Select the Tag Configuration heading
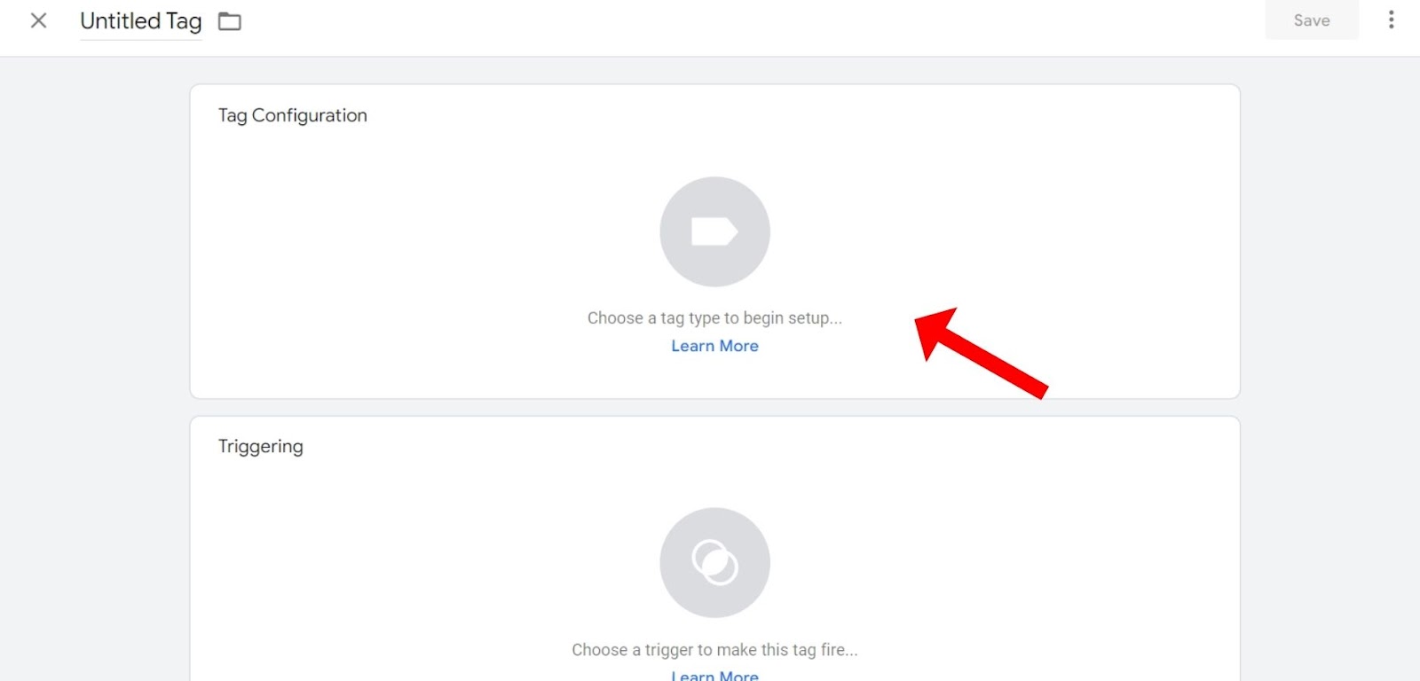The height and width of the screenshot is (681, 1420). coord(293,115)
